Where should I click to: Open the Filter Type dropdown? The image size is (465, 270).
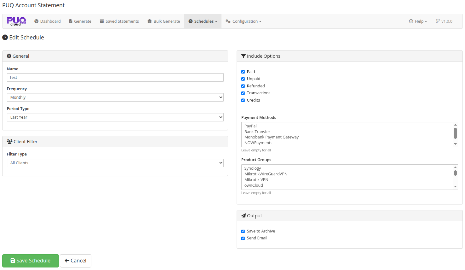pos(115,162)
